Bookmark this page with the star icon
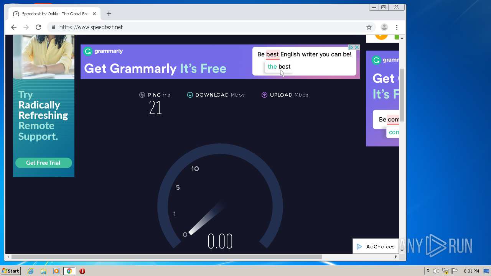 (369, 27)
